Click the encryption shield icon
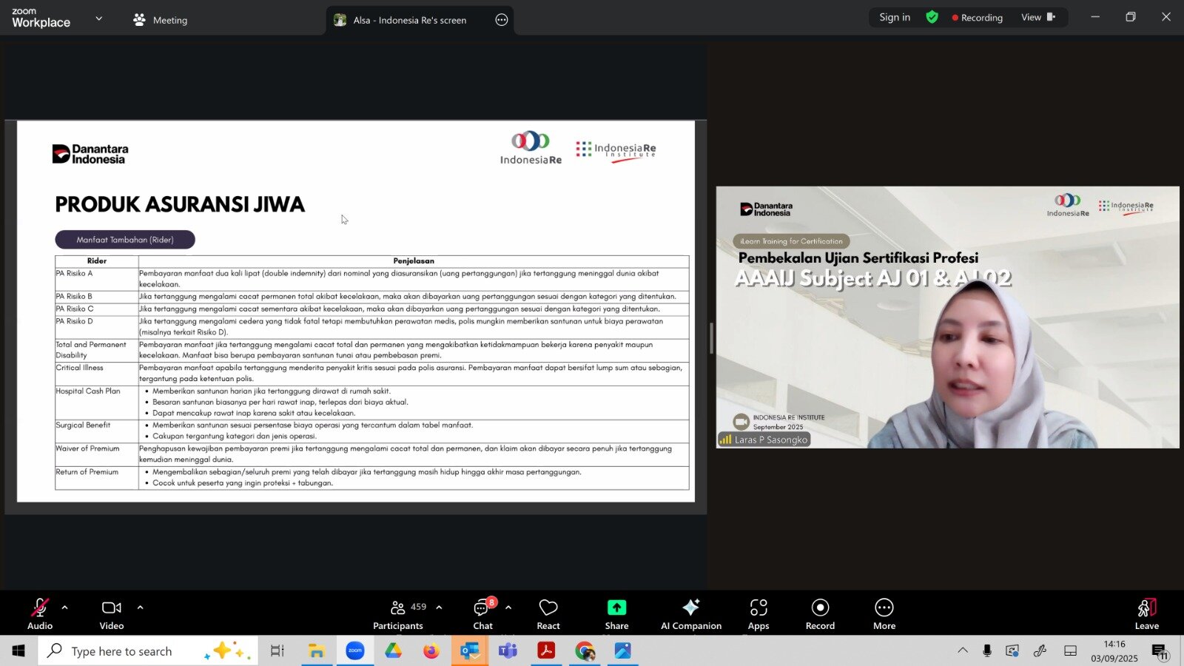The width and height of the screenshot is (1184, 666). tap(932, 17)
